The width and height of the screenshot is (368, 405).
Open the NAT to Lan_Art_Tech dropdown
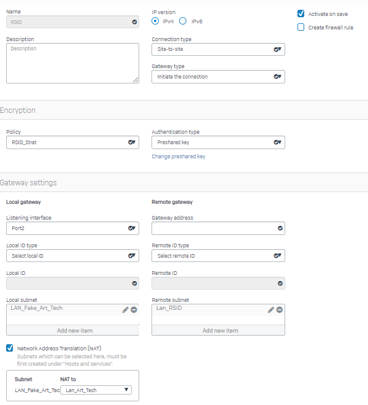pos(97,390)
